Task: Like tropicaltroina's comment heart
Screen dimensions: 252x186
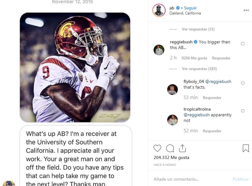Action: click(x=243, y=111)
